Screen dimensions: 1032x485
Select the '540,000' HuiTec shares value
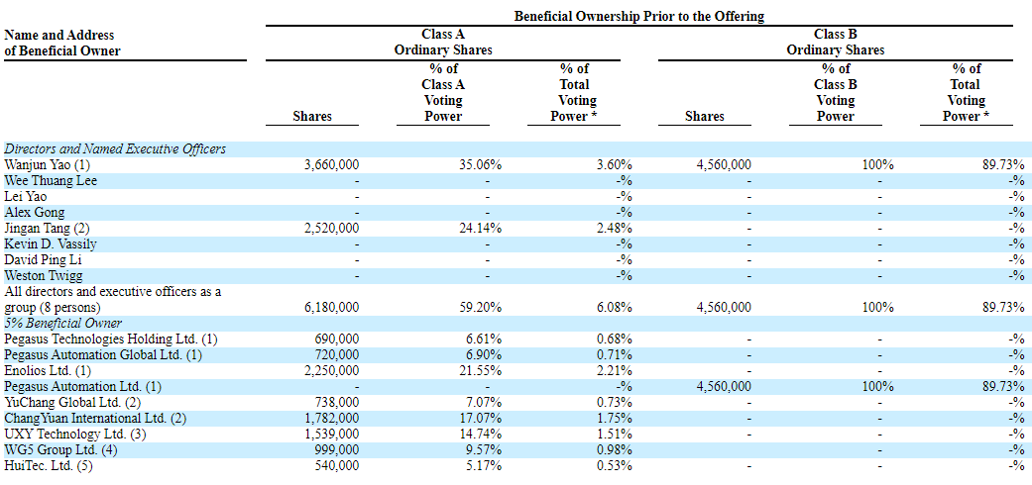click(x=338, y=465)
